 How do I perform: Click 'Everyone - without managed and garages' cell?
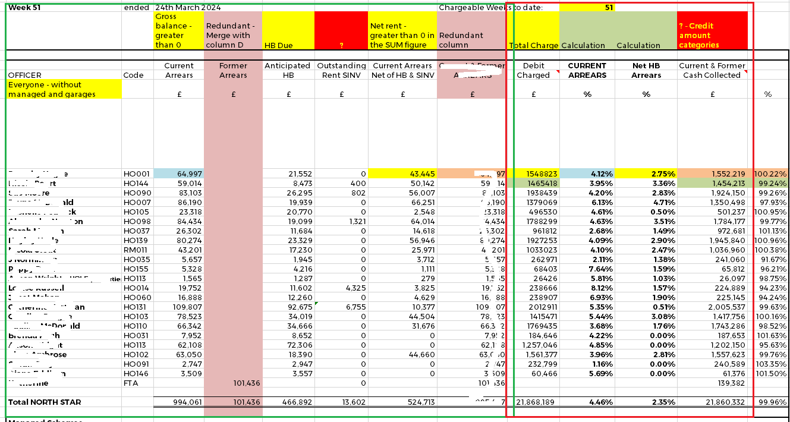pos(64,89)
